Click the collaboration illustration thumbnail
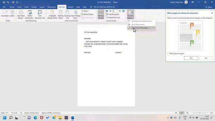This screenshot has height=121, width=215. point(190,36)
